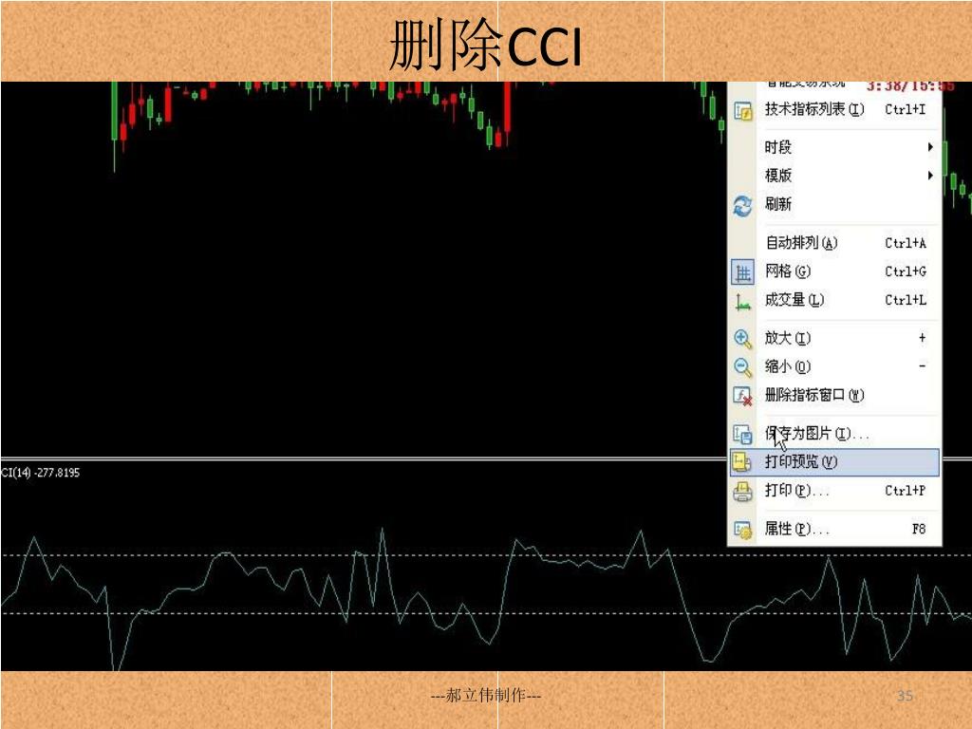
Task: Click the F8 shortcut text
Action: click(919, 529)
